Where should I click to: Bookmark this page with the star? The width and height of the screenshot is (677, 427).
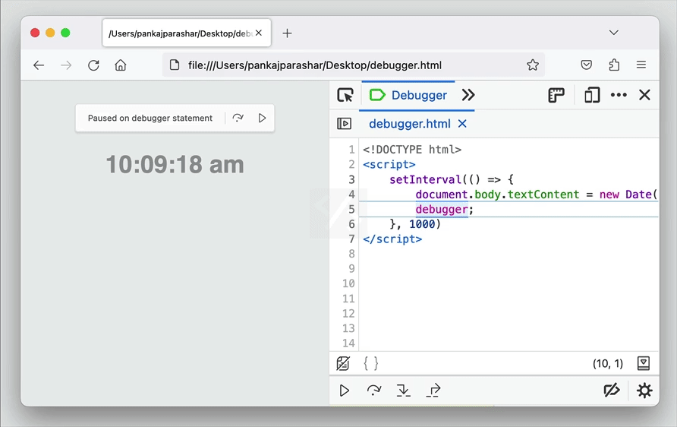coord(533,65)
